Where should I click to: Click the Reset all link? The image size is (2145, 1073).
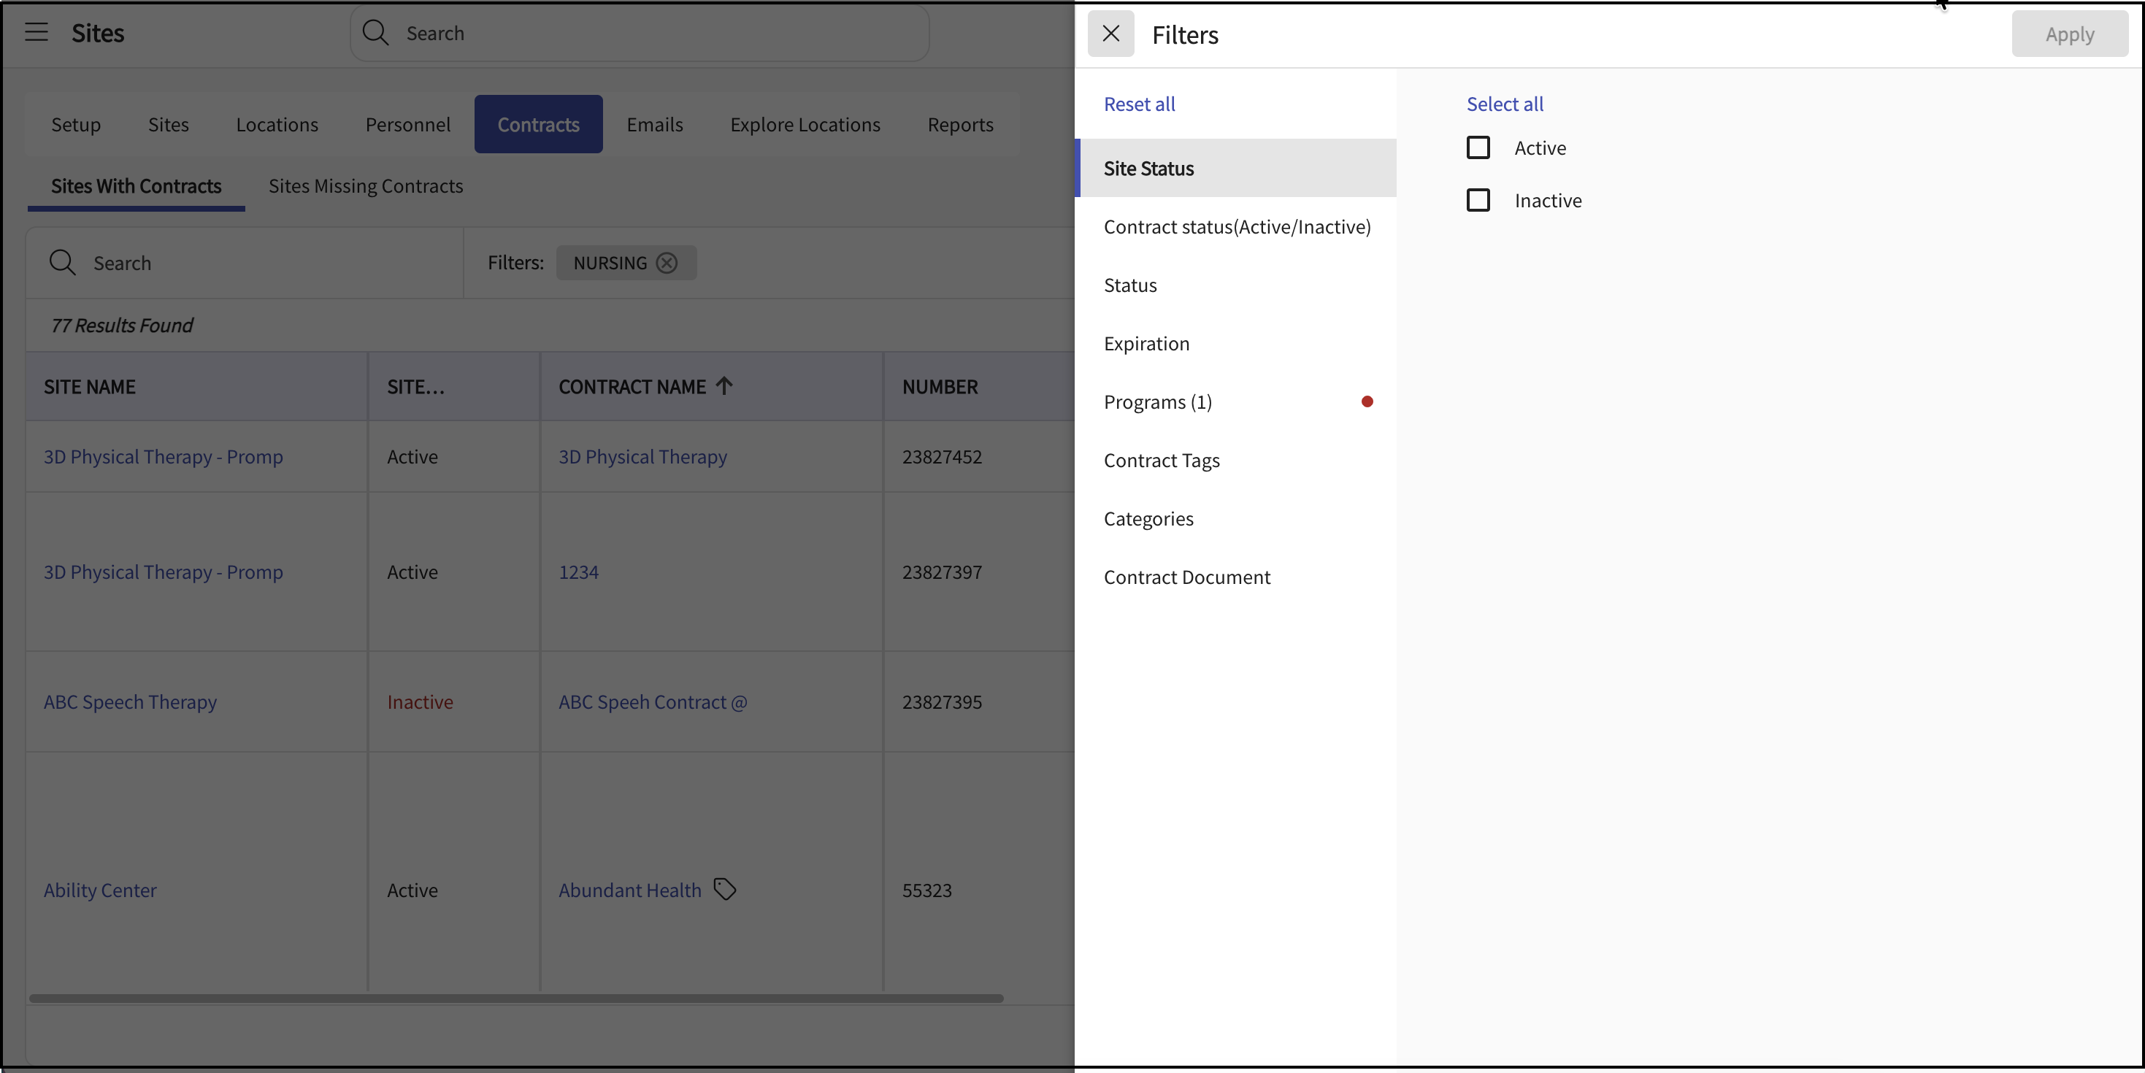pos(1139,104)
